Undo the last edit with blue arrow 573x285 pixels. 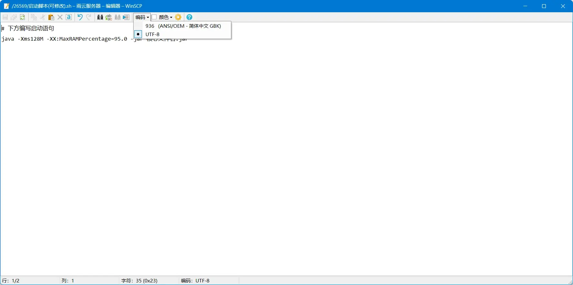(80, 17)
